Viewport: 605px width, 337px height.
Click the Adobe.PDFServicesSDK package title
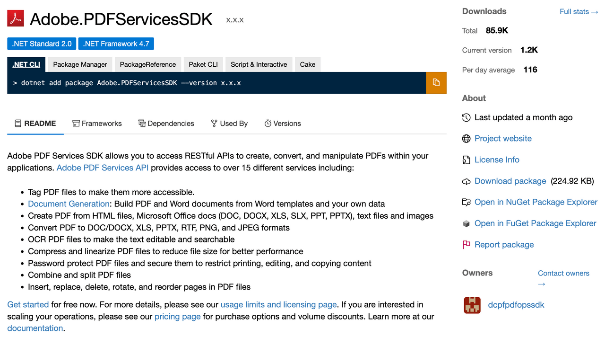click(121, 19)
